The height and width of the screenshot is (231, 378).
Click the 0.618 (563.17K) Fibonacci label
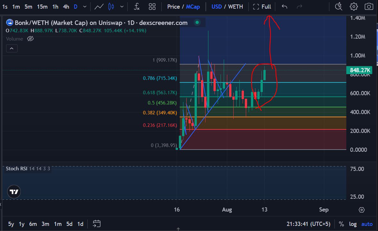pyautogui.click(x=160, y=93)
